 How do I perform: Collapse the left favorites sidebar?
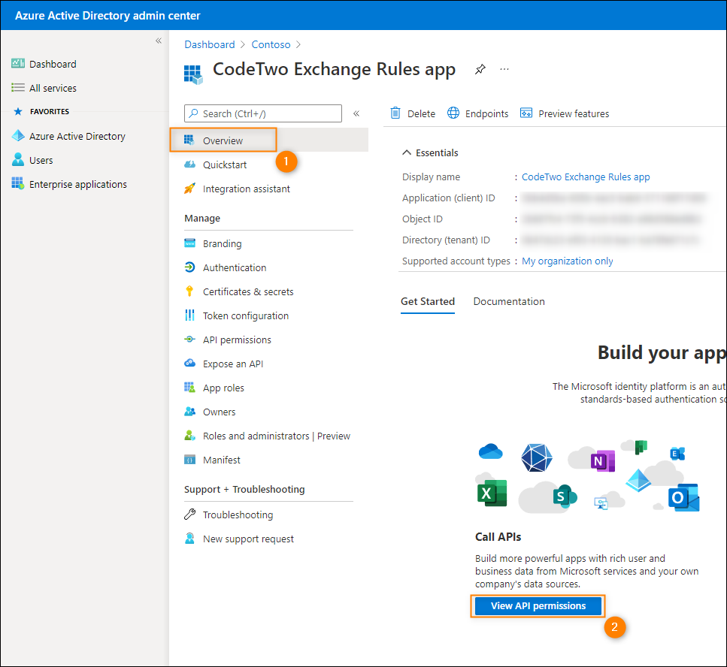159,41
